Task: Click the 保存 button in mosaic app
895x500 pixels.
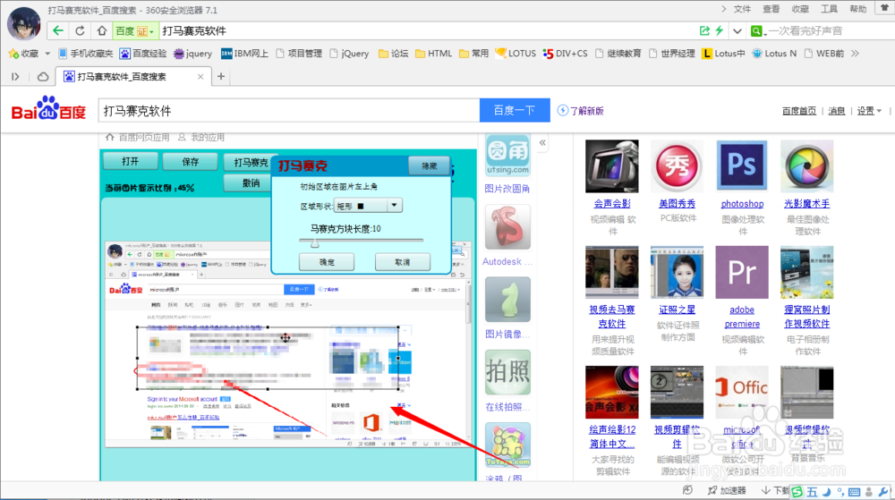Action: [x=190, y=161]
